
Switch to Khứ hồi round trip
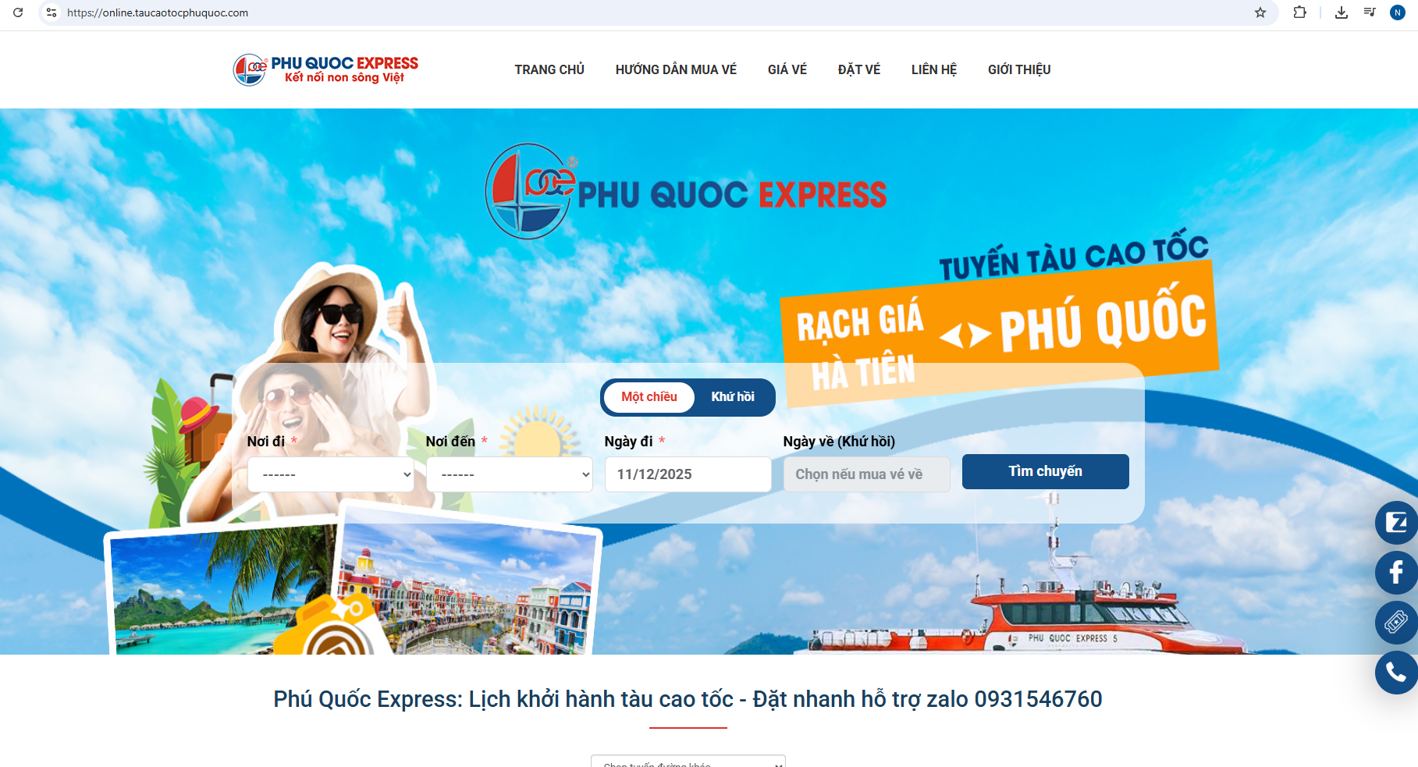(733, 397)
